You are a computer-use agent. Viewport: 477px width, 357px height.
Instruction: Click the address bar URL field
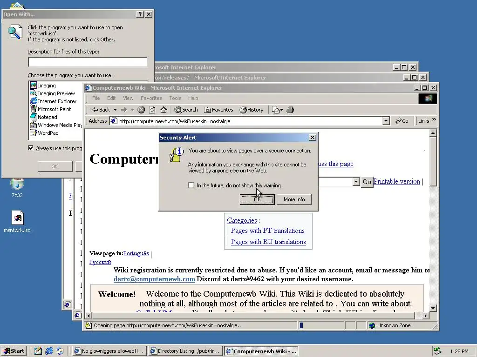coord(246,121)
